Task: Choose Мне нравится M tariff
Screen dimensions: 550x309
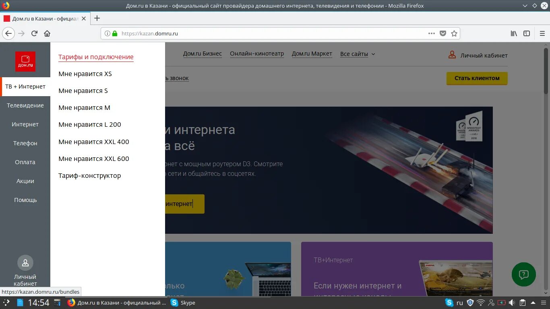Action: click(84, 108)
